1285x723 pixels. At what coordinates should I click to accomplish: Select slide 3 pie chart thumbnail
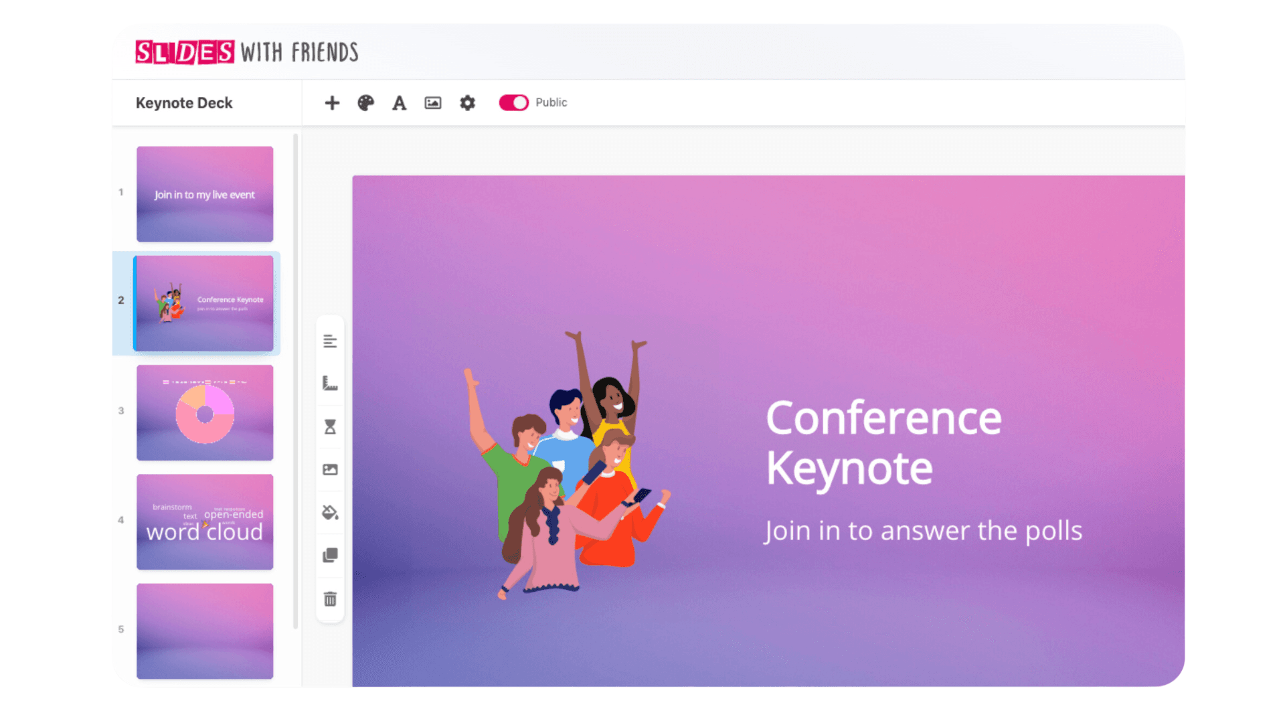(x=205, y=412)
